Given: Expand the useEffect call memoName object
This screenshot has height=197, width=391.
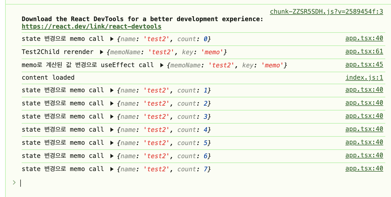Looking at the screenshot, I should click(162, 65).
